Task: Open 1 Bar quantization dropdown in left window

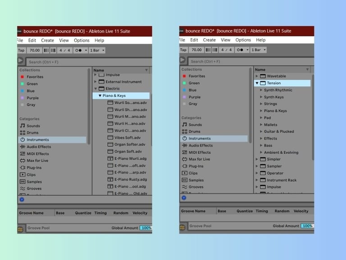Action: (x=97, y=50)
